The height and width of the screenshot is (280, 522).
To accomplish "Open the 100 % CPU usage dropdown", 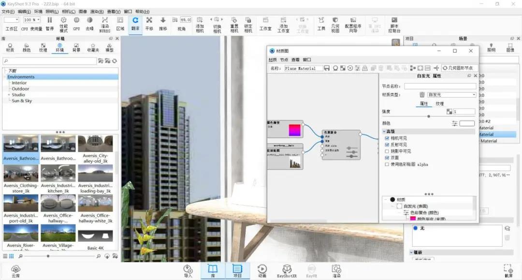I will click(31, 20).
